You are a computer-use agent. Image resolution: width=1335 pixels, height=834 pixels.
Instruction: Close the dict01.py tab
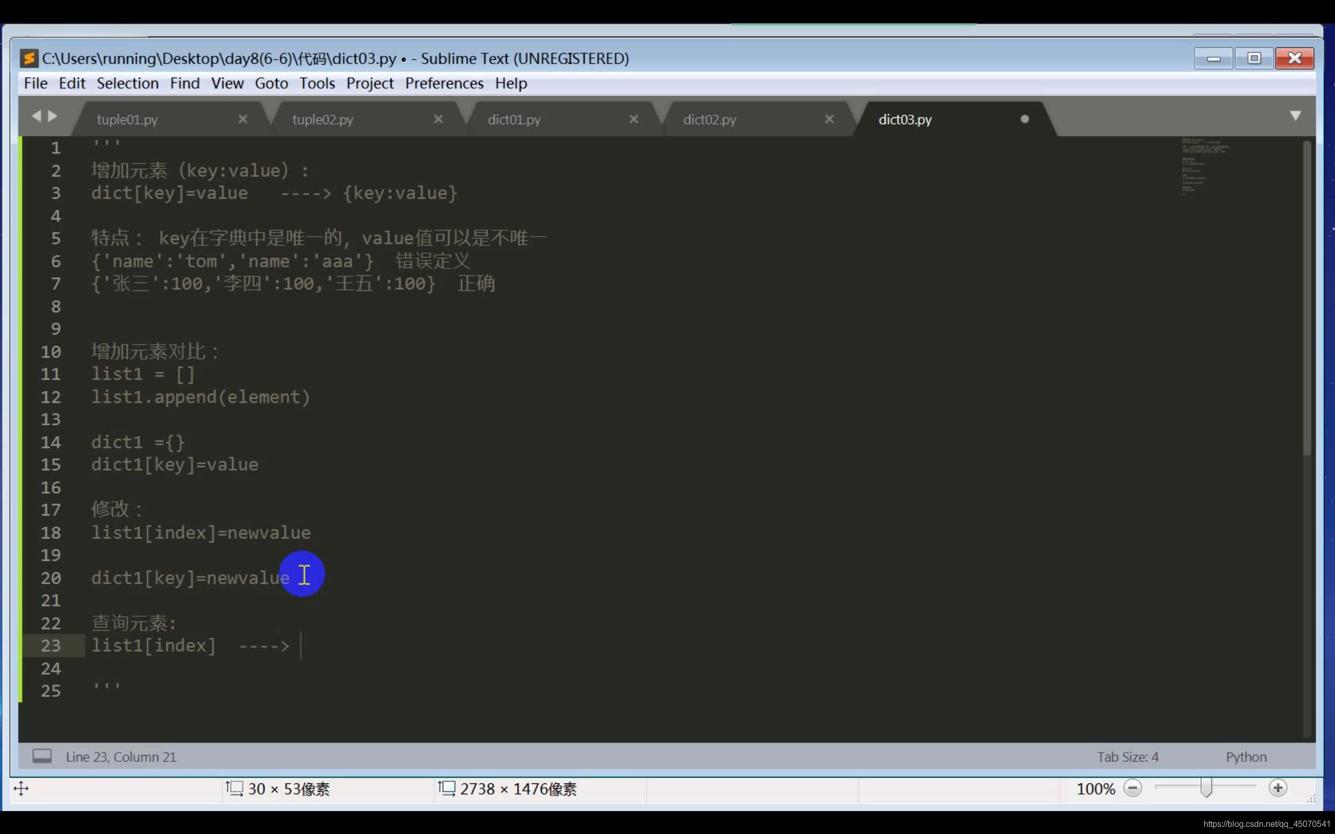click(633, 119)
